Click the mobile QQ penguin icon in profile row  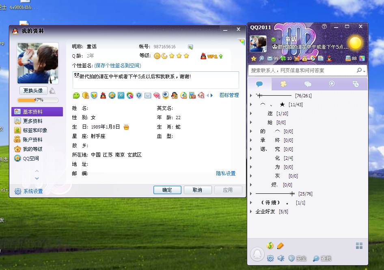(x=175, y=95)
